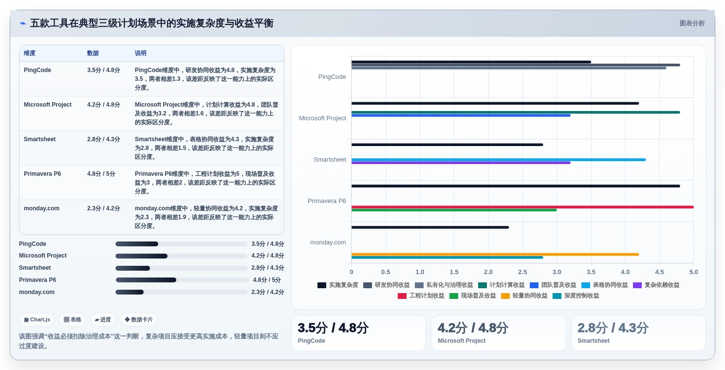Click the 工程计划收益 legend item
The width and height of the screenshot is (725, 370).
[421, 296]
